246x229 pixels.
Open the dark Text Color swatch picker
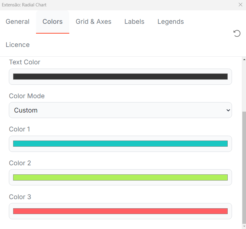click(120, 77)
